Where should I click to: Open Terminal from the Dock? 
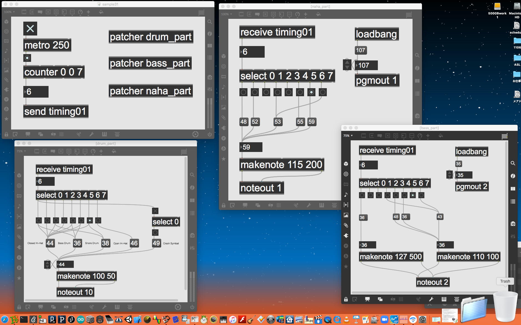tap(24, 319)
